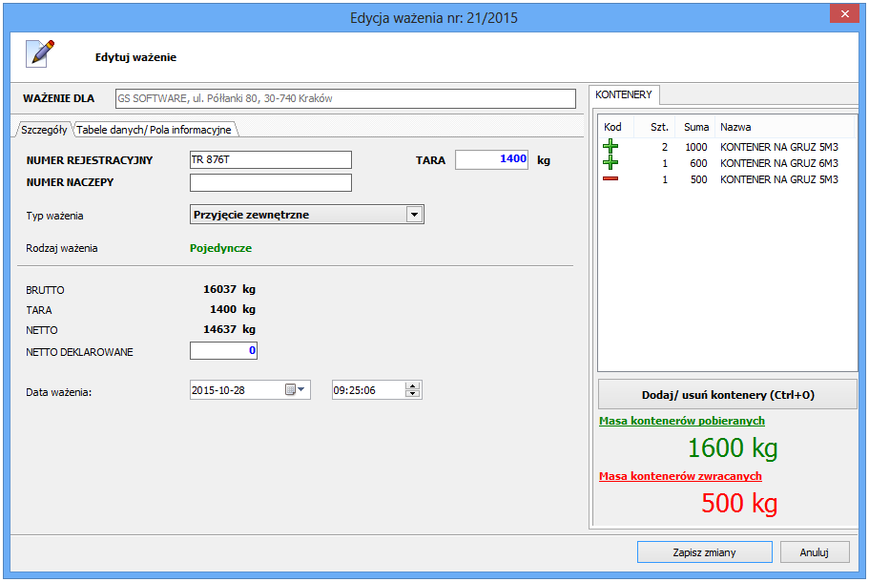Click green plus icon for 6M3 container
Screen dimensions: 869x582
(x=610, y=163)
